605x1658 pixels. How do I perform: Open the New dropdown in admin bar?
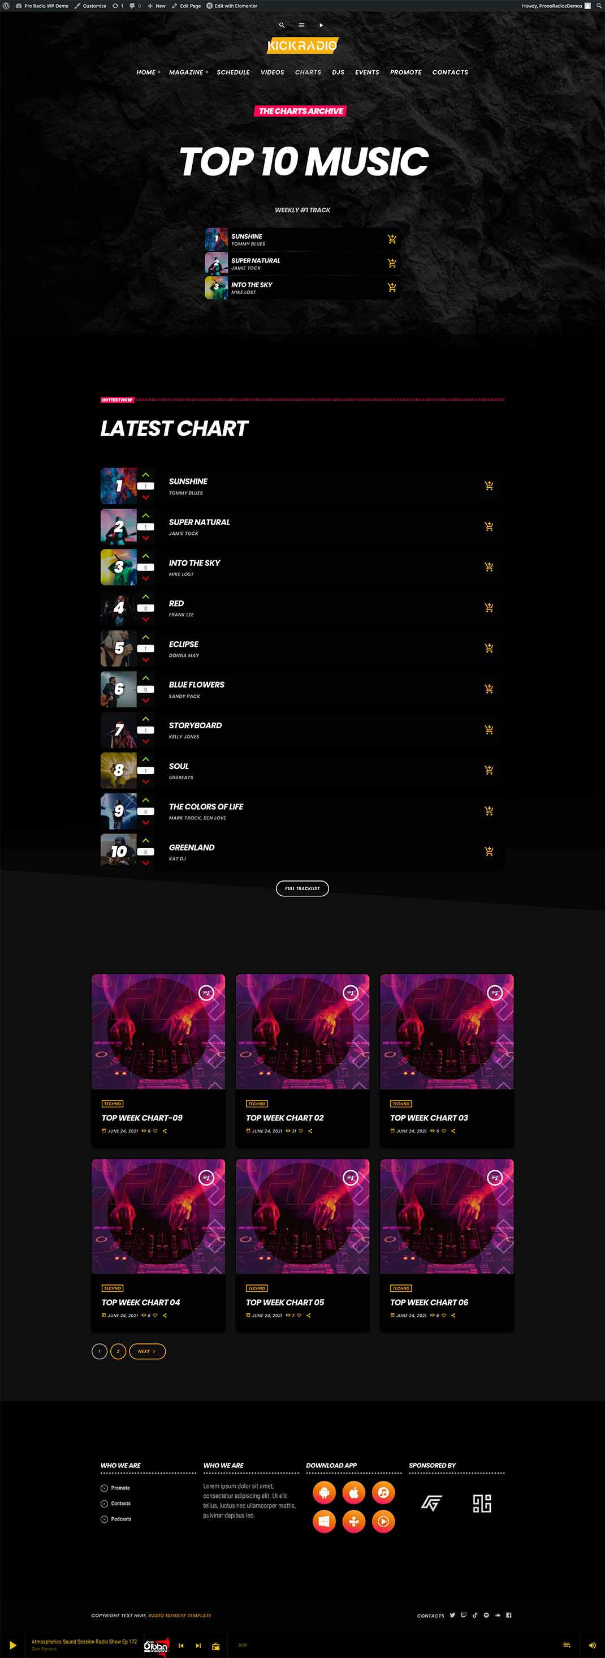[156, 6]
